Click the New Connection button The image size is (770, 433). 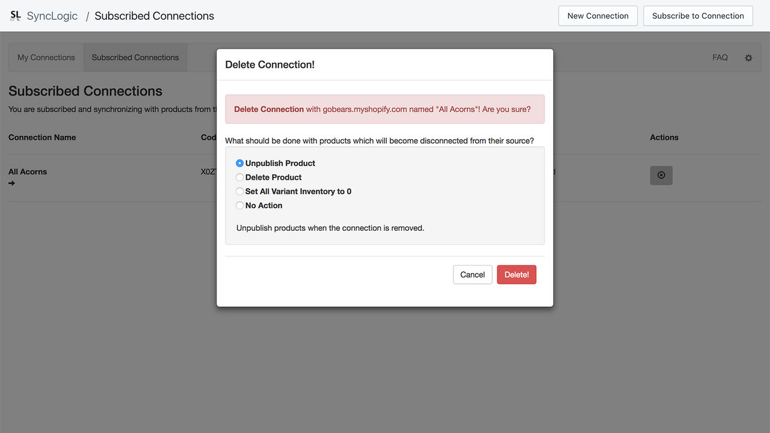(597, 16)
